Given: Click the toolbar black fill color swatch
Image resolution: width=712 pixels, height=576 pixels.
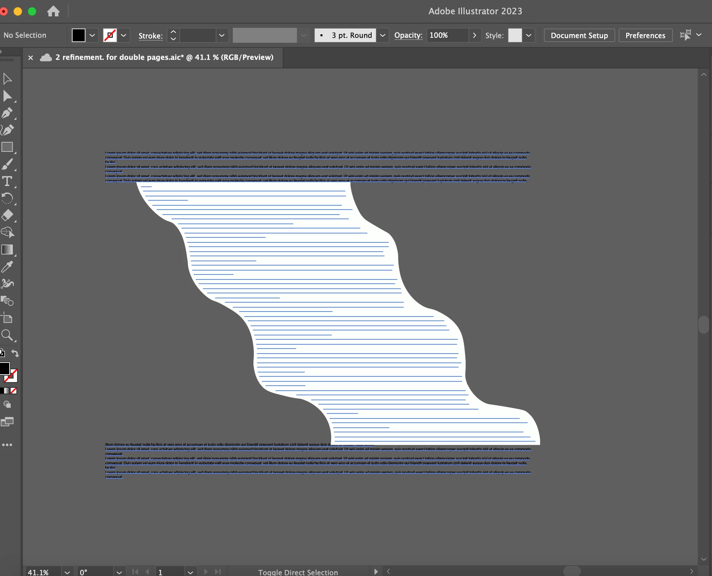Looking at the screenshot, I should pos(4,368).
